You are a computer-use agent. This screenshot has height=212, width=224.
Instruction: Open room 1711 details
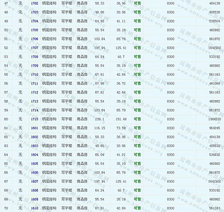(x=34, y=83)
